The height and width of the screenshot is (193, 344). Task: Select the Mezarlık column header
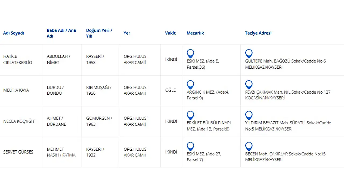(x=195, y=33)
